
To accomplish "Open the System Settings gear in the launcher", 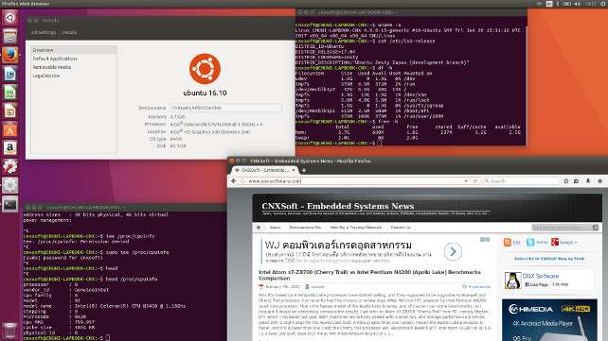I will (10, 185).
